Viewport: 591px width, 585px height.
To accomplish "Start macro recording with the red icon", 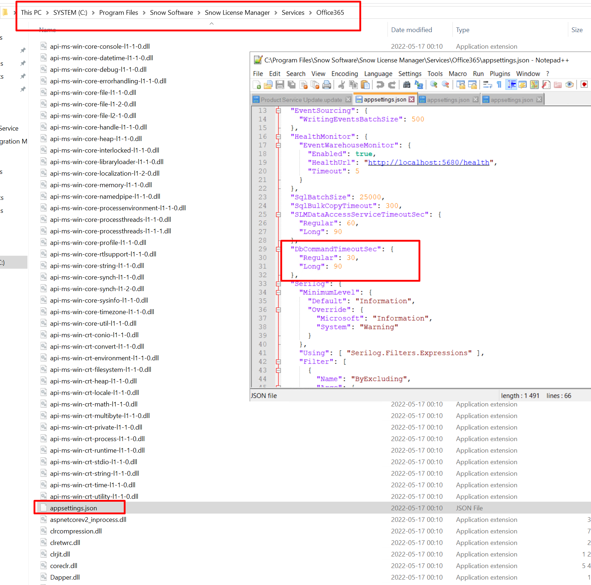I will [584, 85].
